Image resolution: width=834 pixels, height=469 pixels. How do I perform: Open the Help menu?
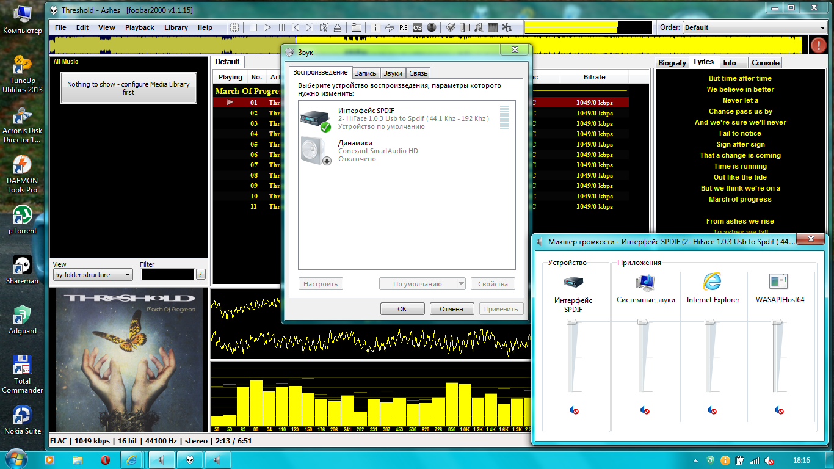[205, 27]
